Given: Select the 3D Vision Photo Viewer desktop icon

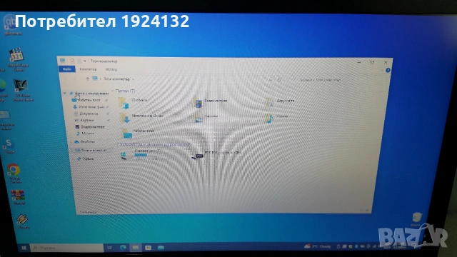Looking at the screenshot, I should click(x=22, y=90).
